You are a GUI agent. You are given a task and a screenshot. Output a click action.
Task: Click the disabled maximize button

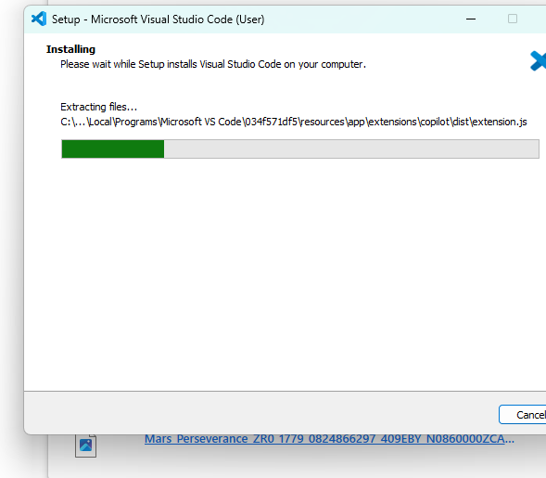513,19
